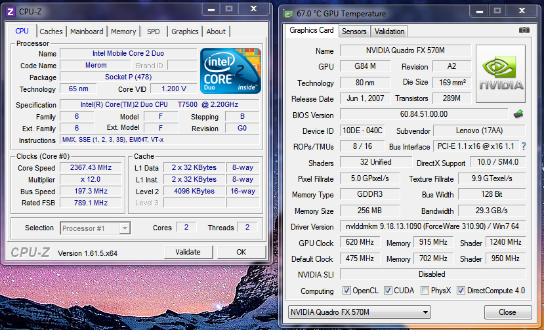Click the BIOS Version field 60.84.51.00.00
Image resolution: width=544 pixels, height=330 pixels.
424,113
